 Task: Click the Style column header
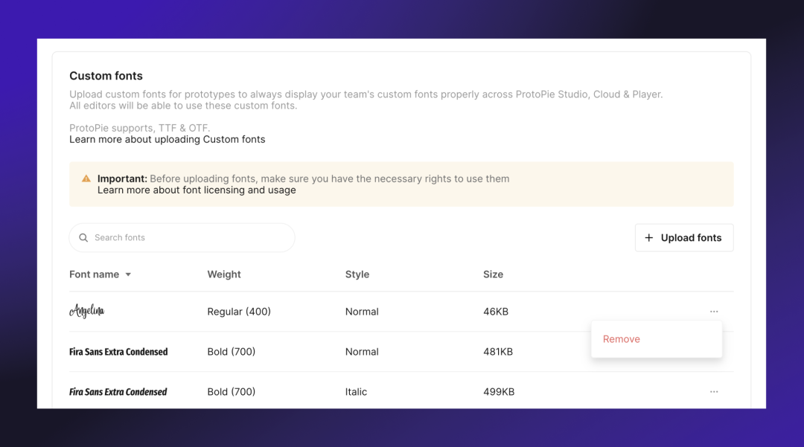(x=357, y=274)
